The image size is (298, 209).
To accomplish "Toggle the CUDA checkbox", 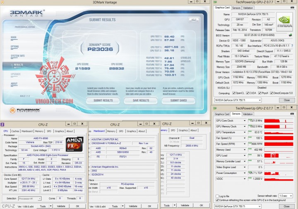I will [247, 93].
